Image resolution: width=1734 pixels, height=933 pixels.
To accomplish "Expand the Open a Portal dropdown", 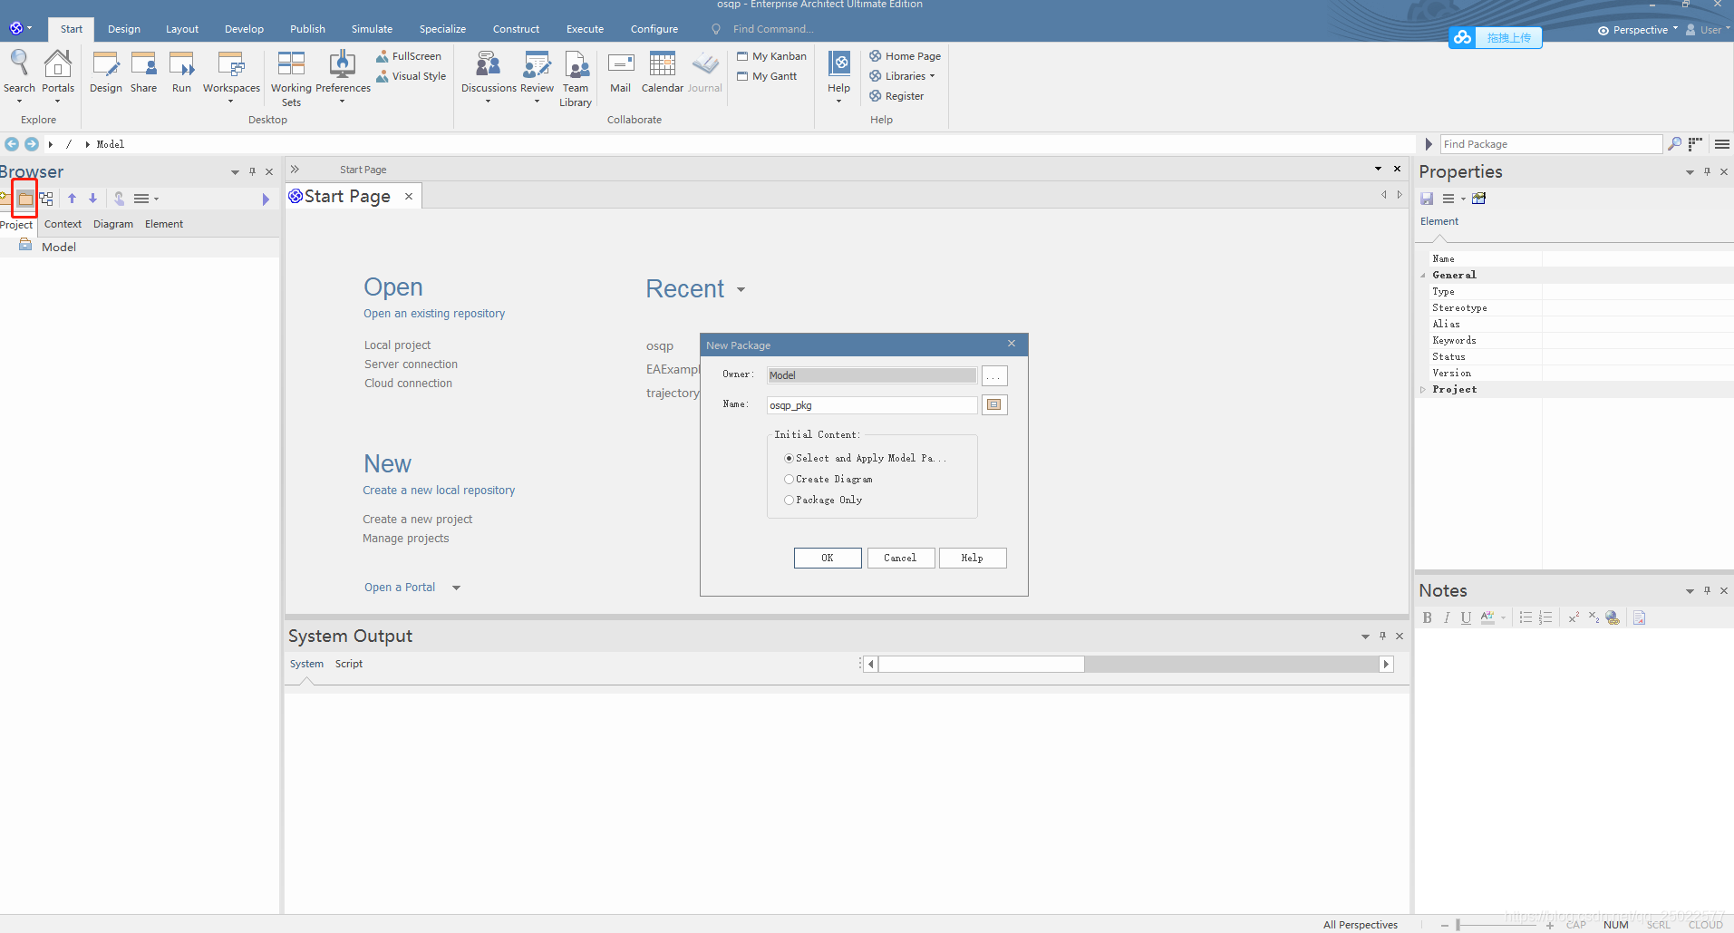I will click(456, 588).
